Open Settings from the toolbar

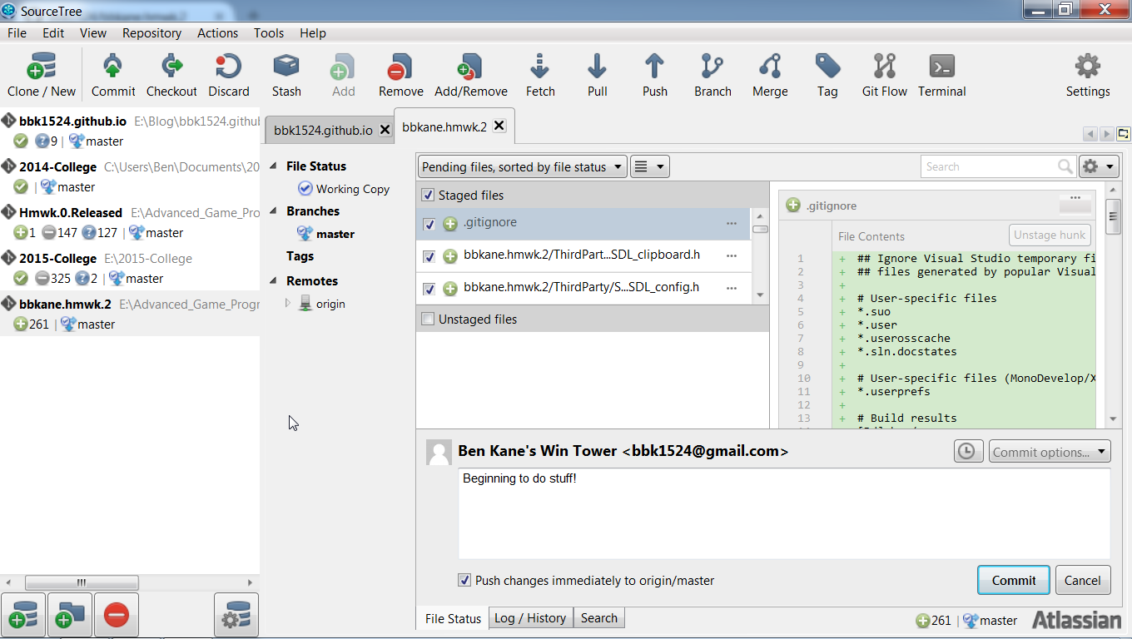1088,76
